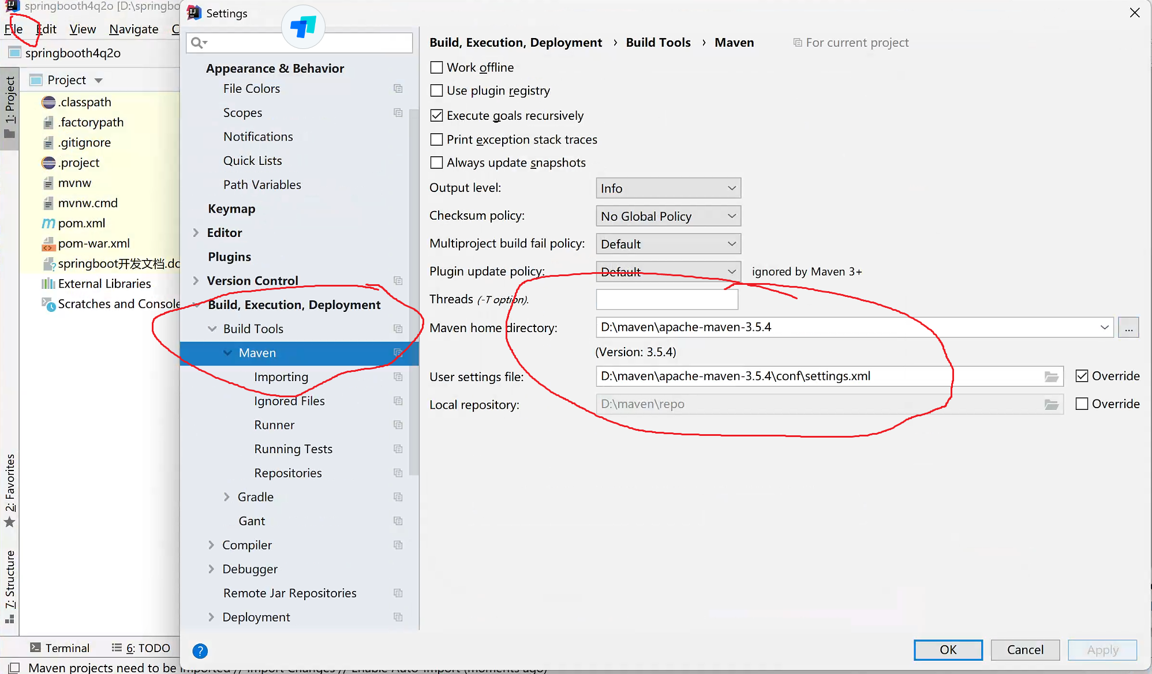
Task: Click the help question mark icon
Action: click(x=200, y=651)
